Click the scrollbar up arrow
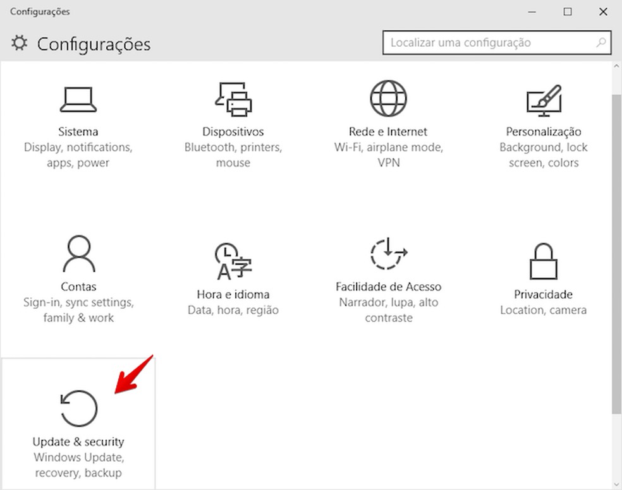This screenshot has width=622, height=490. [616, 66]
